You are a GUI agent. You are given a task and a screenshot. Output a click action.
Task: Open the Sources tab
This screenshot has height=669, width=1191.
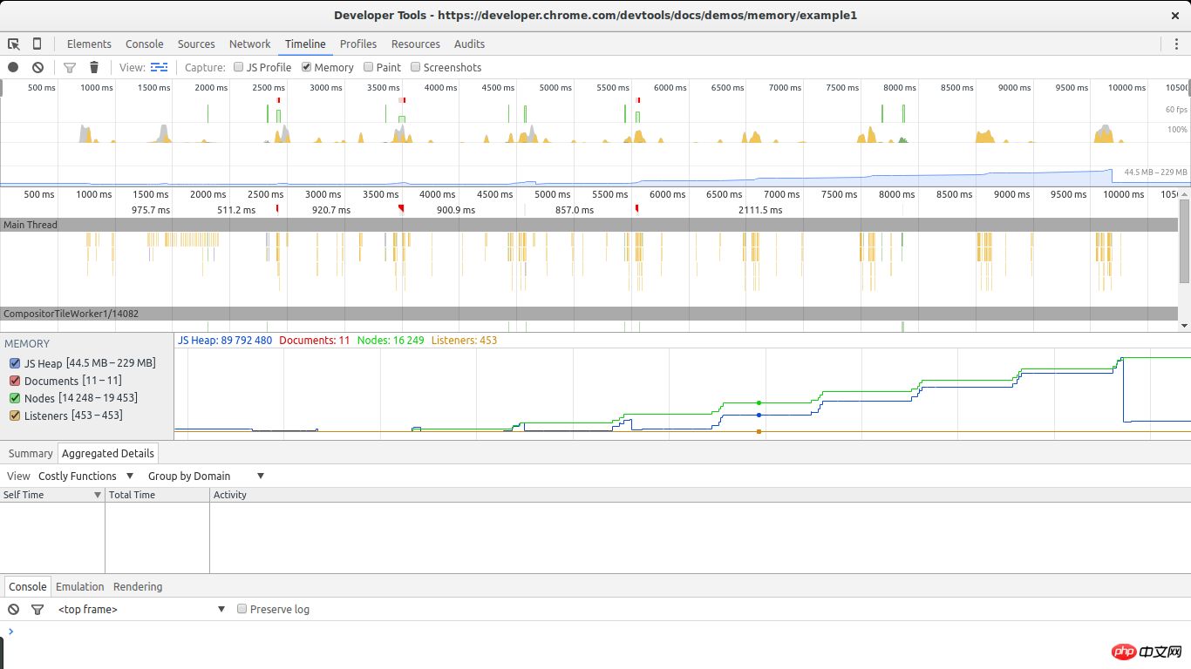pyautogui.click(x=196, y=44)
